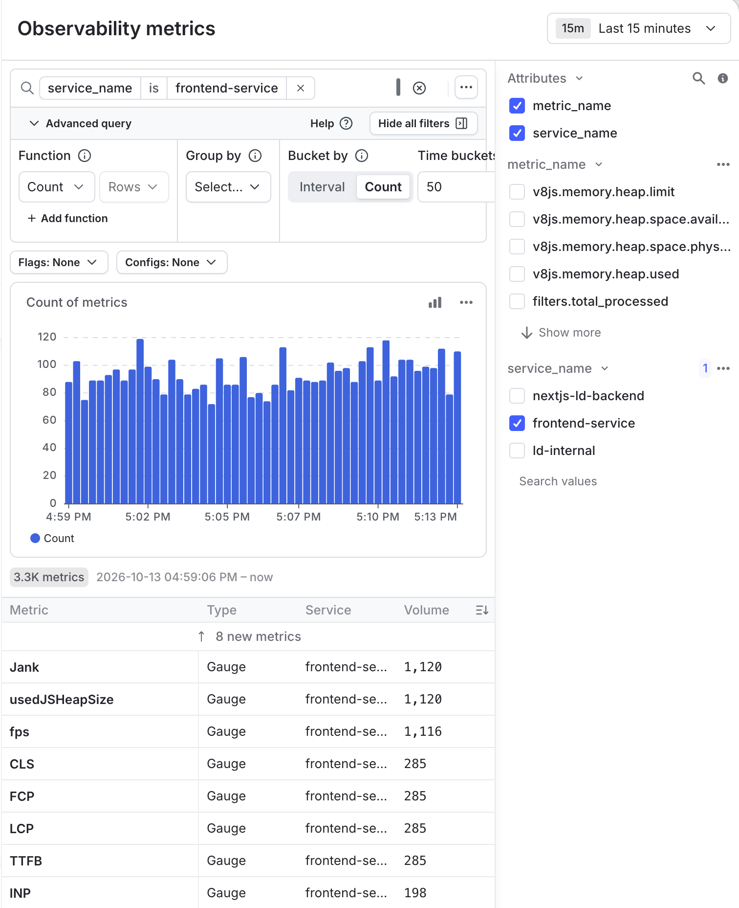
Task: Click the Attributes info icon
Action: coord(723,78)
